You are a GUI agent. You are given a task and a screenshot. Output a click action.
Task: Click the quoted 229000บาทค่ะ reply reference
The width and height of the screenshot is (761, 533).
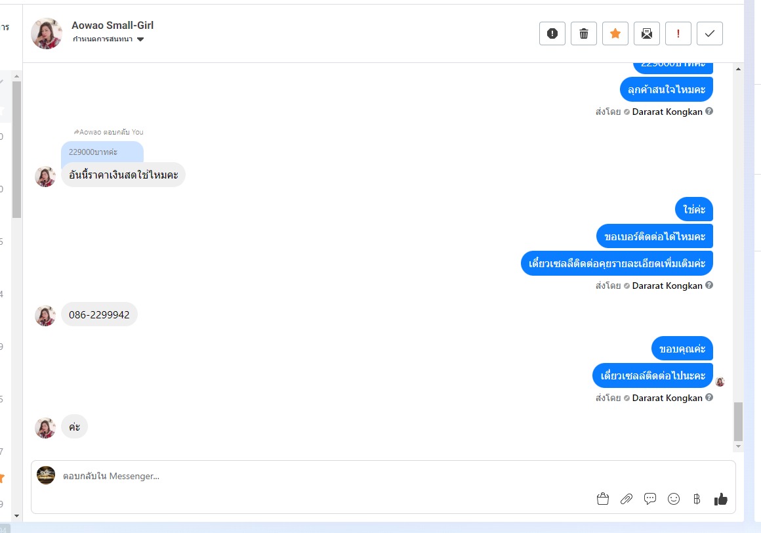tap(102, 152)
